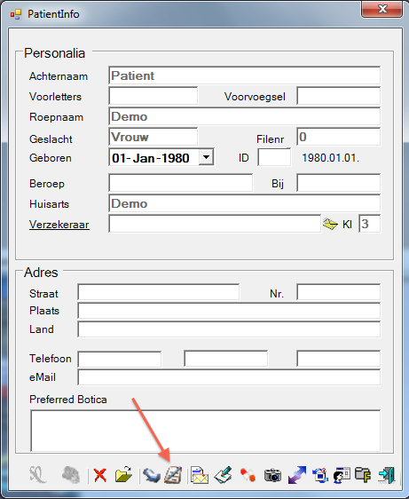Click the Straat input field
This screenshot has width=409, height=499.
point(159,292)
